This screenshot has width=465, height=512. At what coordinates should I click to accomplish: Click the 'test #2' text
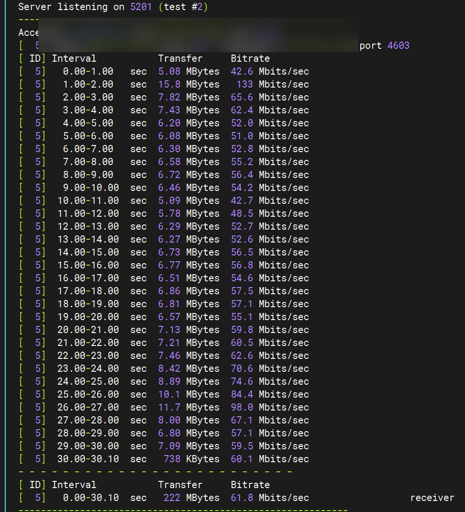[x=183, y=7]
